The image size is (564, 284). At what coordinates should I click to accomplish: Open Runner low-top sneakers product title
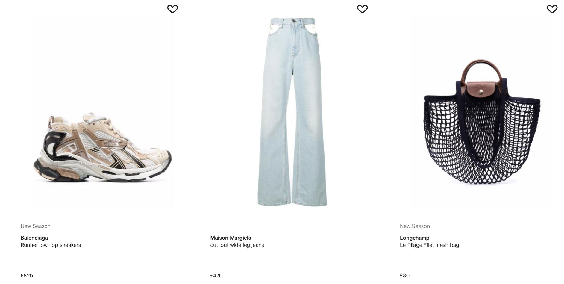coord(51,245)
